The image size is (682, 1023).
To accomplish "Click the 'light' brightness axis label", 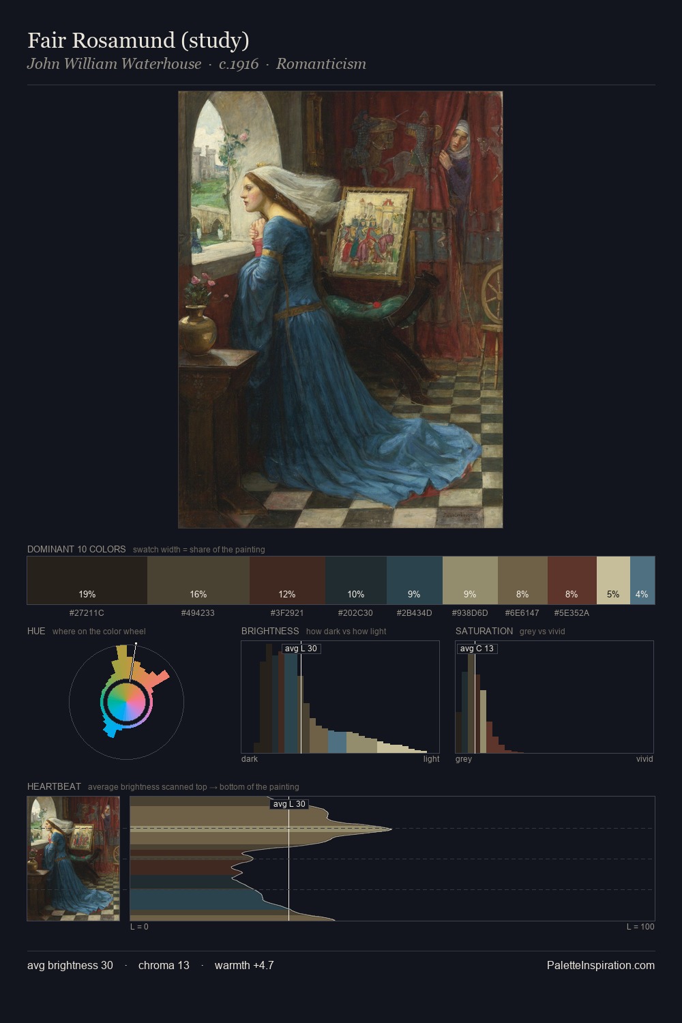I will coord(431,759).
